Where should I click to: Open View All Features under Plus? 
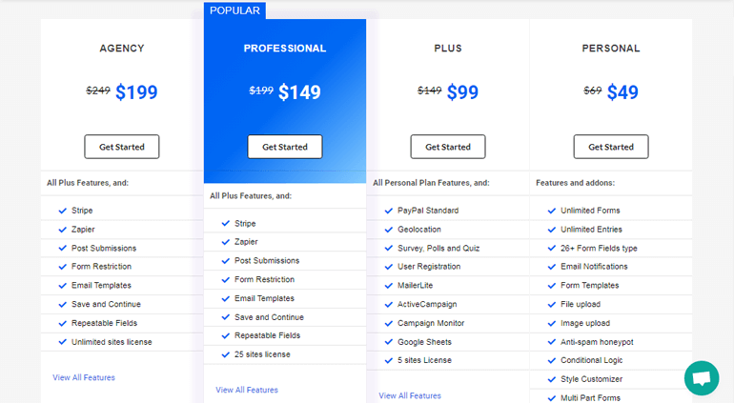coord(410,396)
